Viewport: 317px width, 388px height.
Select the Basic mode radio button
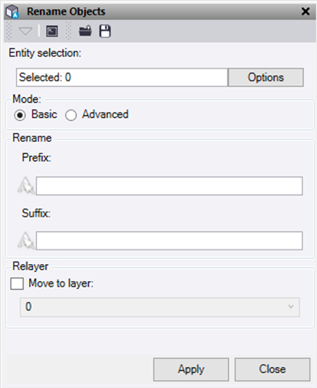pyautogui.click(x=20, y=115)
